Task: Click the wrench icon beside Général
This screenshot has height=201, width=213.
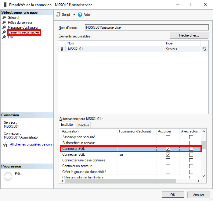Action: click(x=4, y=17)
